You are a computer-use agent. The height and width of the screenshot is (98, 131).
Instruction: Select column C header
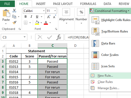[x=52, y=45]
